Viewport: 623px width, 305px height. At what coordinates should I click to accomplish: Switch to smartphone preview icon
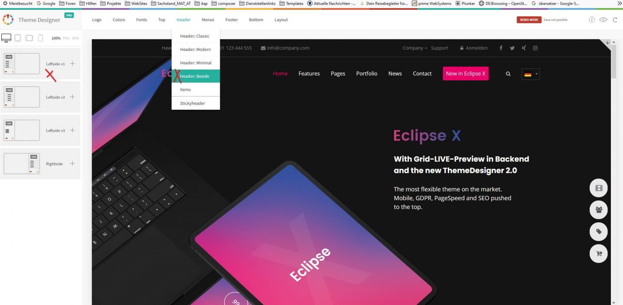(x=41, y=38)
